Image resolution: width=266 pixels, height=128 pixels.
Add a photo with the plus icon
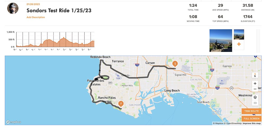coord(239,44)
